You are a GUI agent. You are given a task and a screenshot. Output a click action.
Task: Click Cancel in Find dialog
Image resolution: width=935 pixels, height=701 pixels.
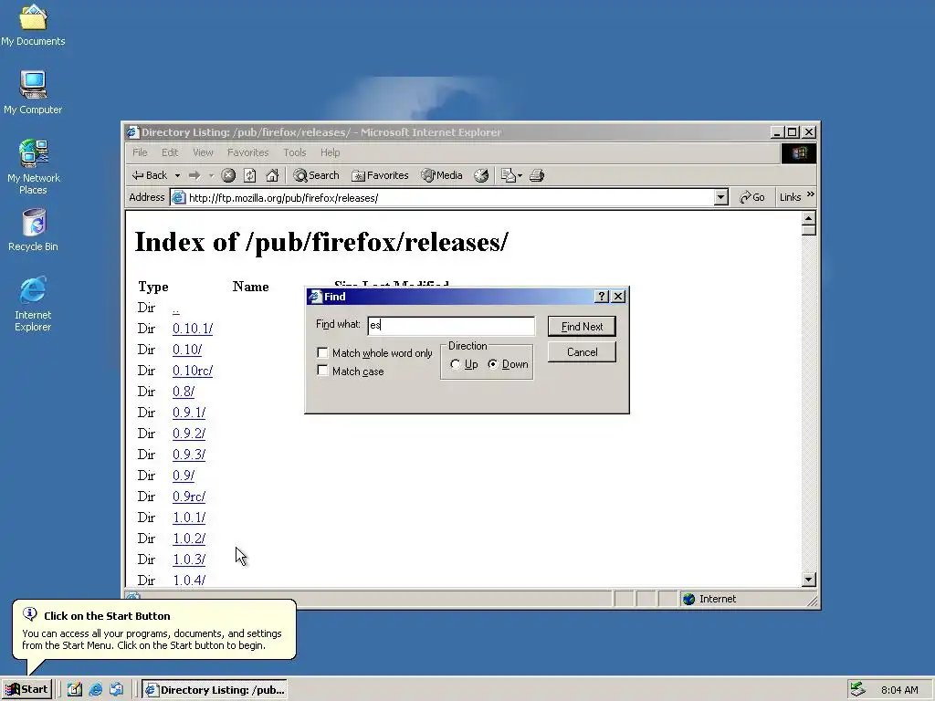pyautogui.click(x=582, y=352)
